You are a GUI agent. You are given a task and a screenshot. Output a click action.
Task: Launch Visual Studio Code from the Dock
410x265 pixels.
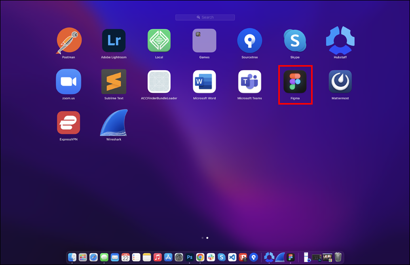[232, 257]
